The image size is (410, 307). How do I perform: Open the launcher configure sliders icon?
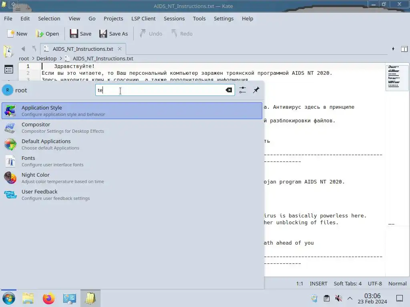(243, 90)
